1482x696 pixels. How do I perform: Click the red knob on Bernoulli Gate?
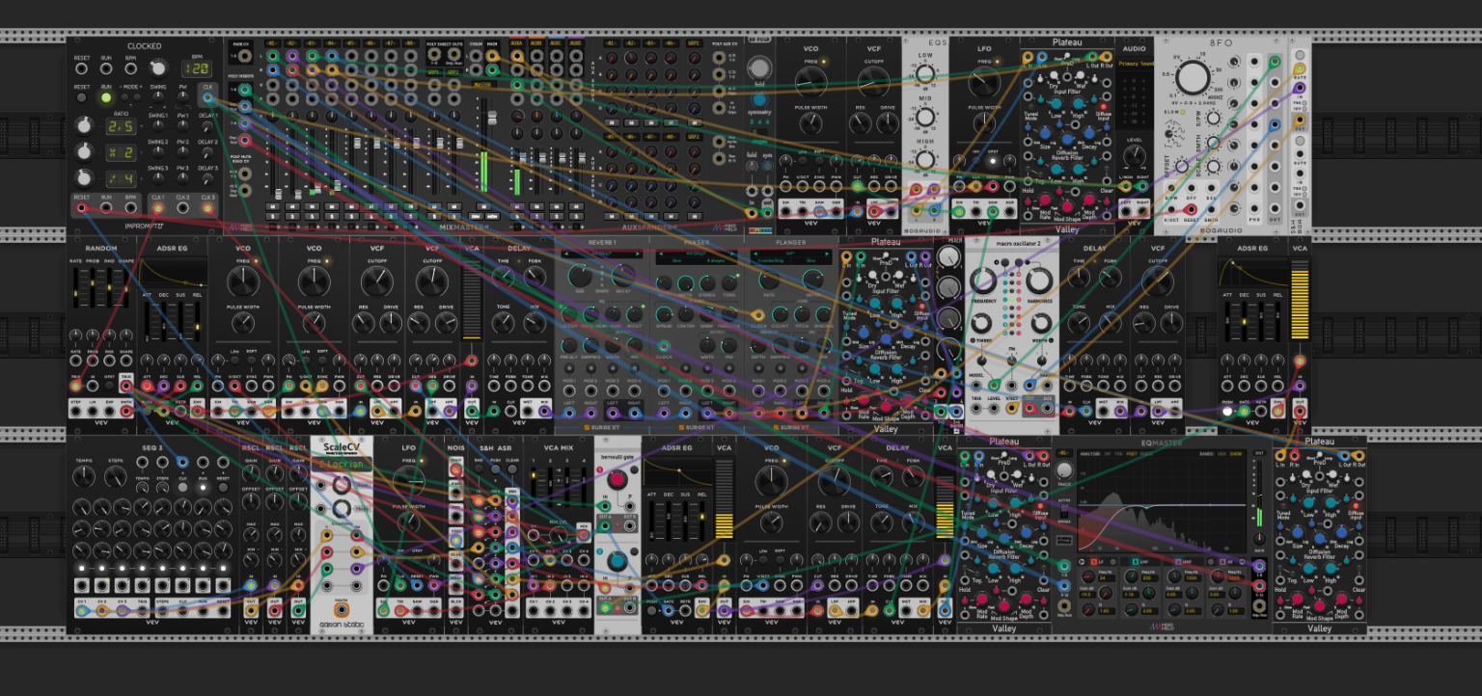click(x=617, y=479)
